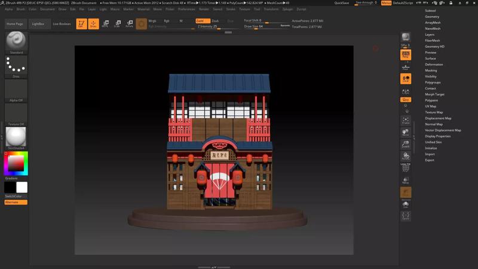Open the Standard brush picker
The image size is (478, 269).
coord(16,41)
